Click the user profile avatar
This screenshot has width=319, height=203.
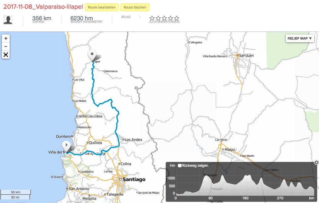(8, 20)
